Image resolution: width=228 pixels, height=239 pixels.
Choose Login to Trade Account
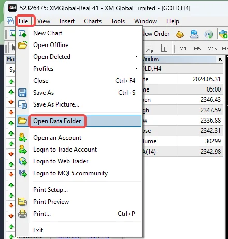(79, 150)
